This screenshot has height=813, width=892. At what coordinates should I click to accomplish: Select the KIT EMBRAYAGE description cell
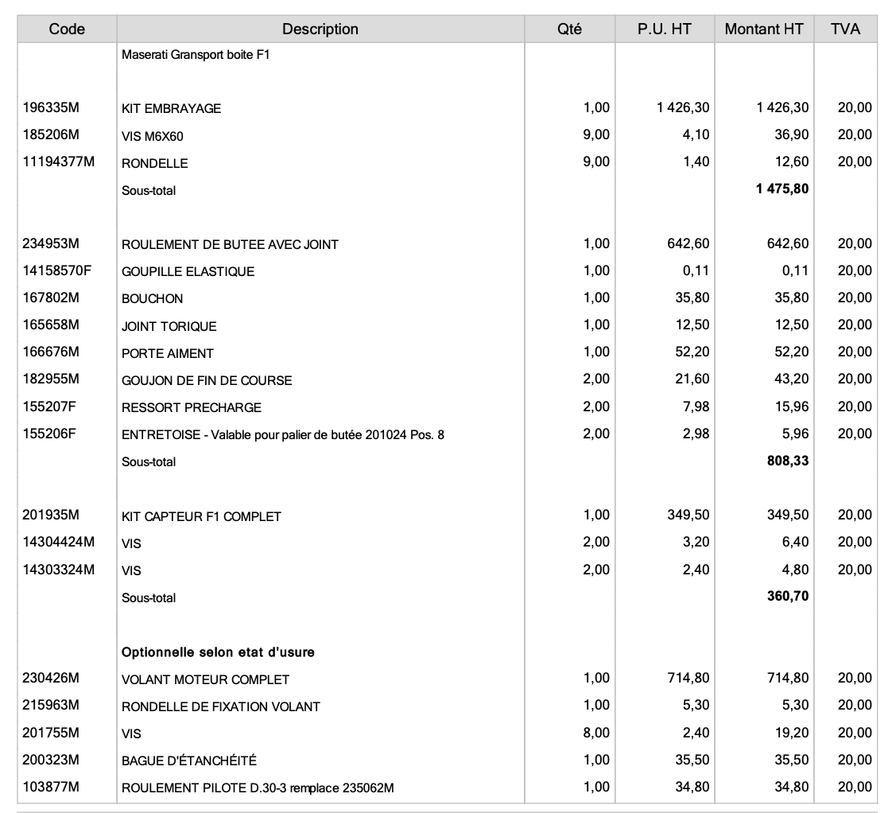click(171, 109)
